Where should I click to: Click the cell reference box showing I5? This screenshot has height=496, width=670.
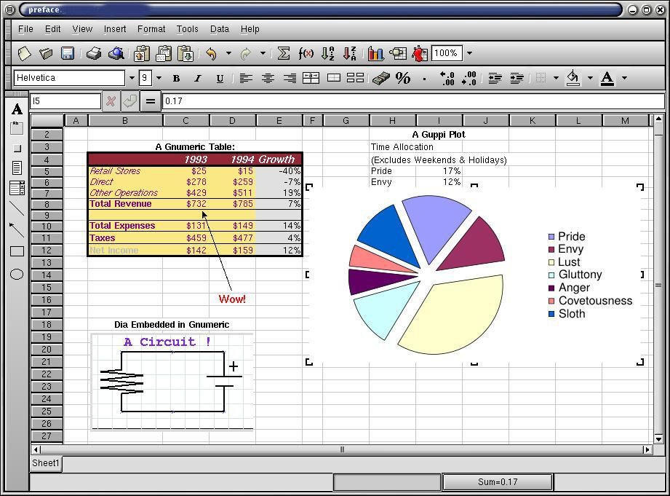[x=65, y=101]
